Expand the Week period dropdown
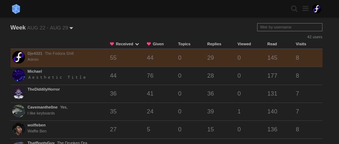 tap(42, 28)
